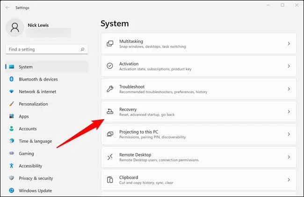Image resolution: width=304 pixels, height=197 pixels.
Task: Click the Time & language globe icon
Action: point(12,141)
